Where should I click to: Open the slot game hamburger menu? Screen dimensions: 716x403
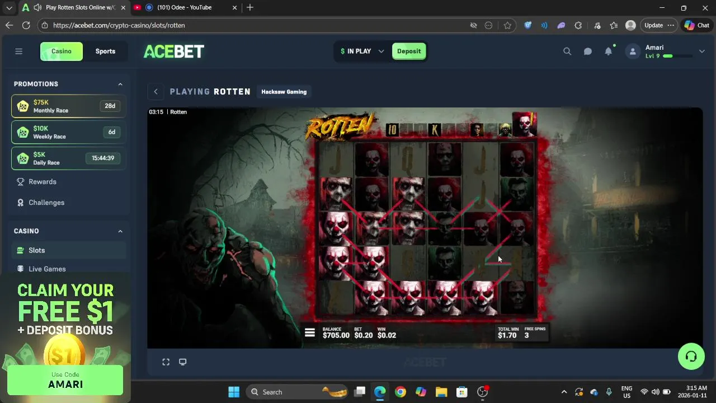[x=309, y=332]
